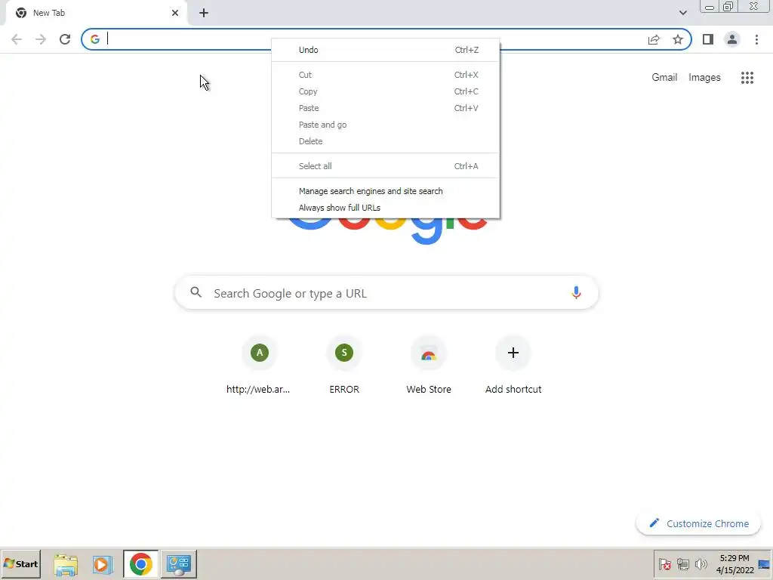773x580 pixels.
Task: Go forward using the forward arrow
Action: tap(41, 39)
